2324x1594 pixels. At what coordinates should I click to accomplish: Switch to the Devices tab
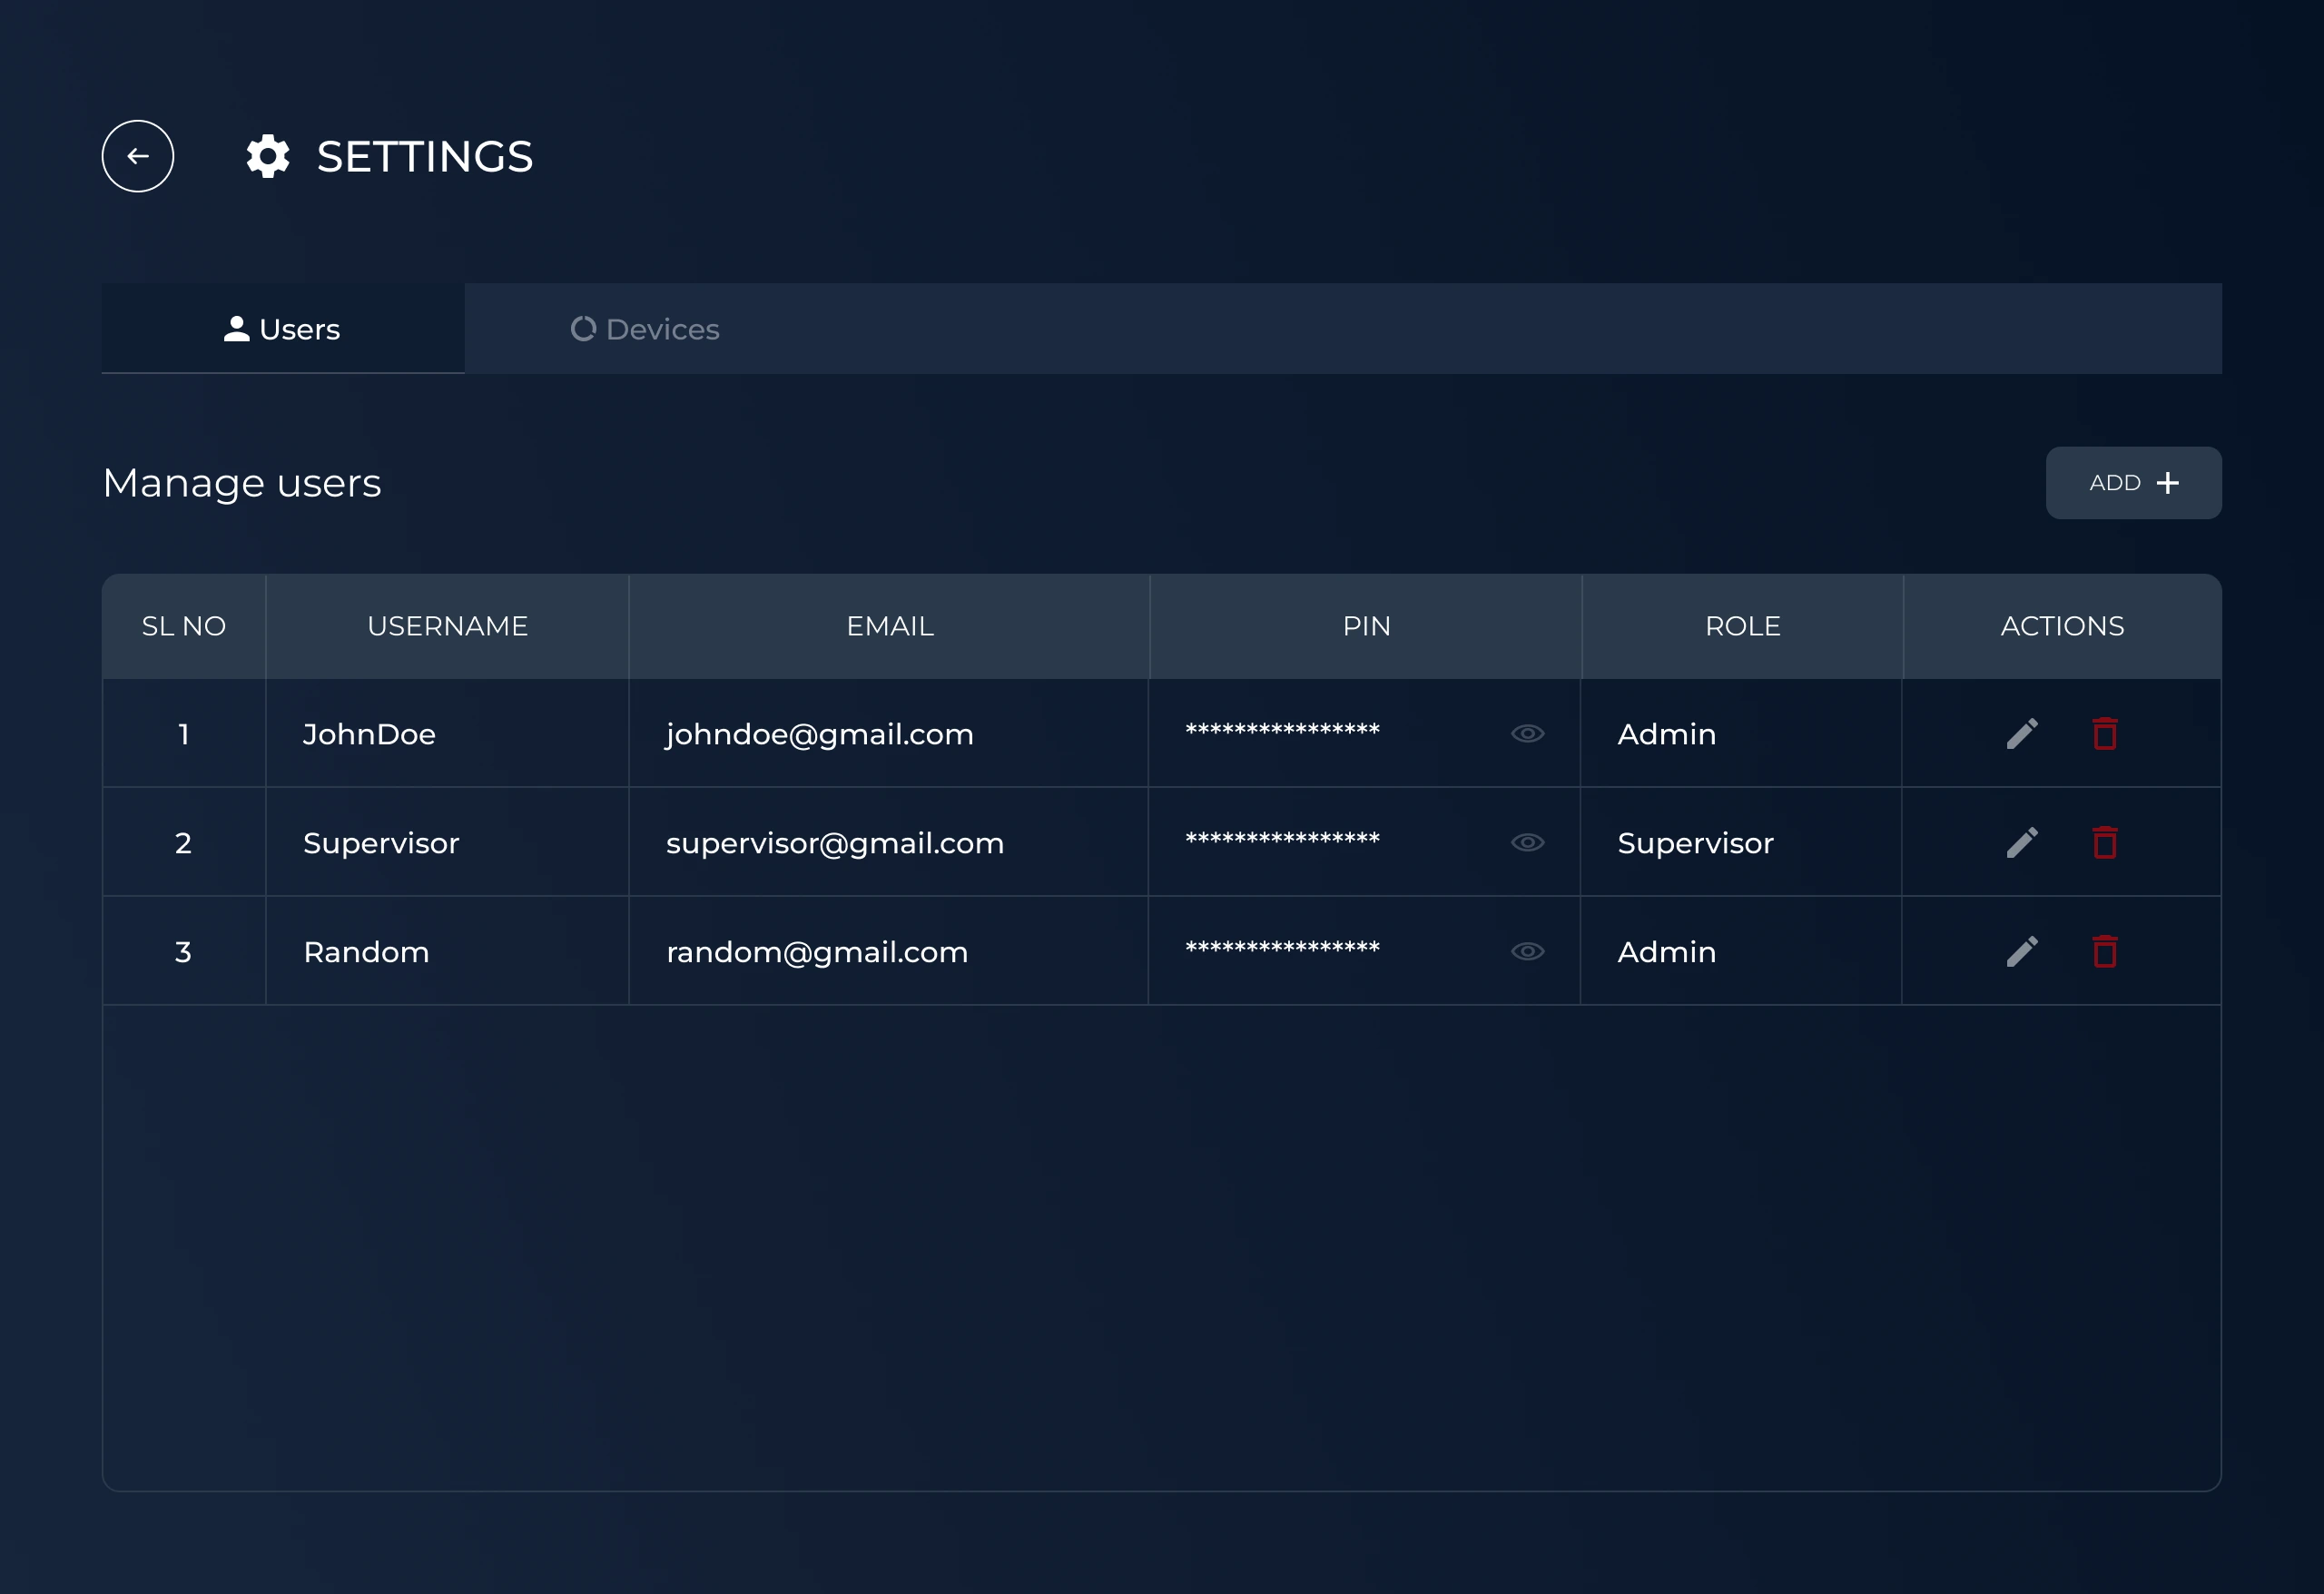(x=645, y=329)
